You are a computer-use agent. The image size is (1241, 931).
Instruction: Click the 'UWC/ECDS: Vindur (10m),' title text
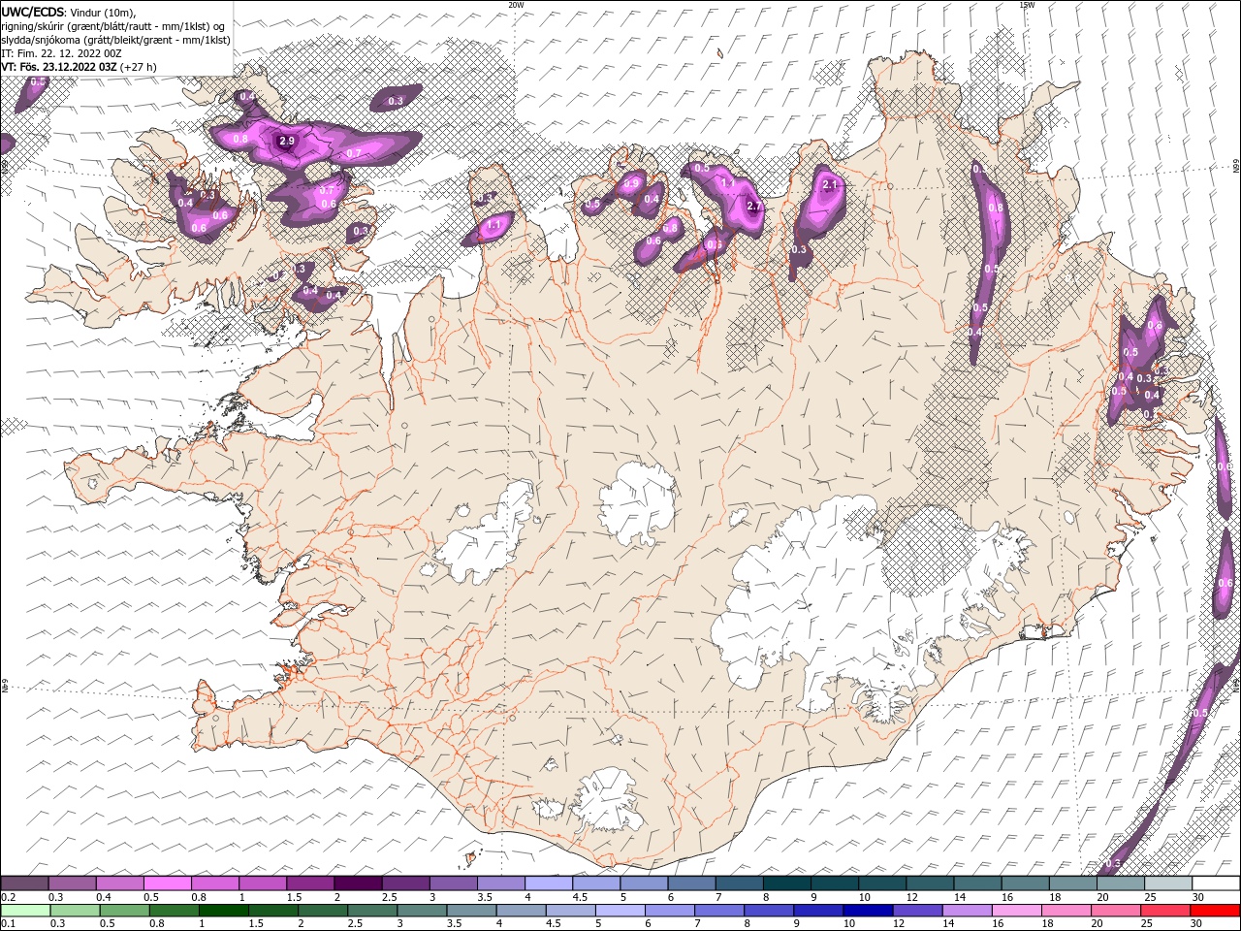click(x=70, y=11)
